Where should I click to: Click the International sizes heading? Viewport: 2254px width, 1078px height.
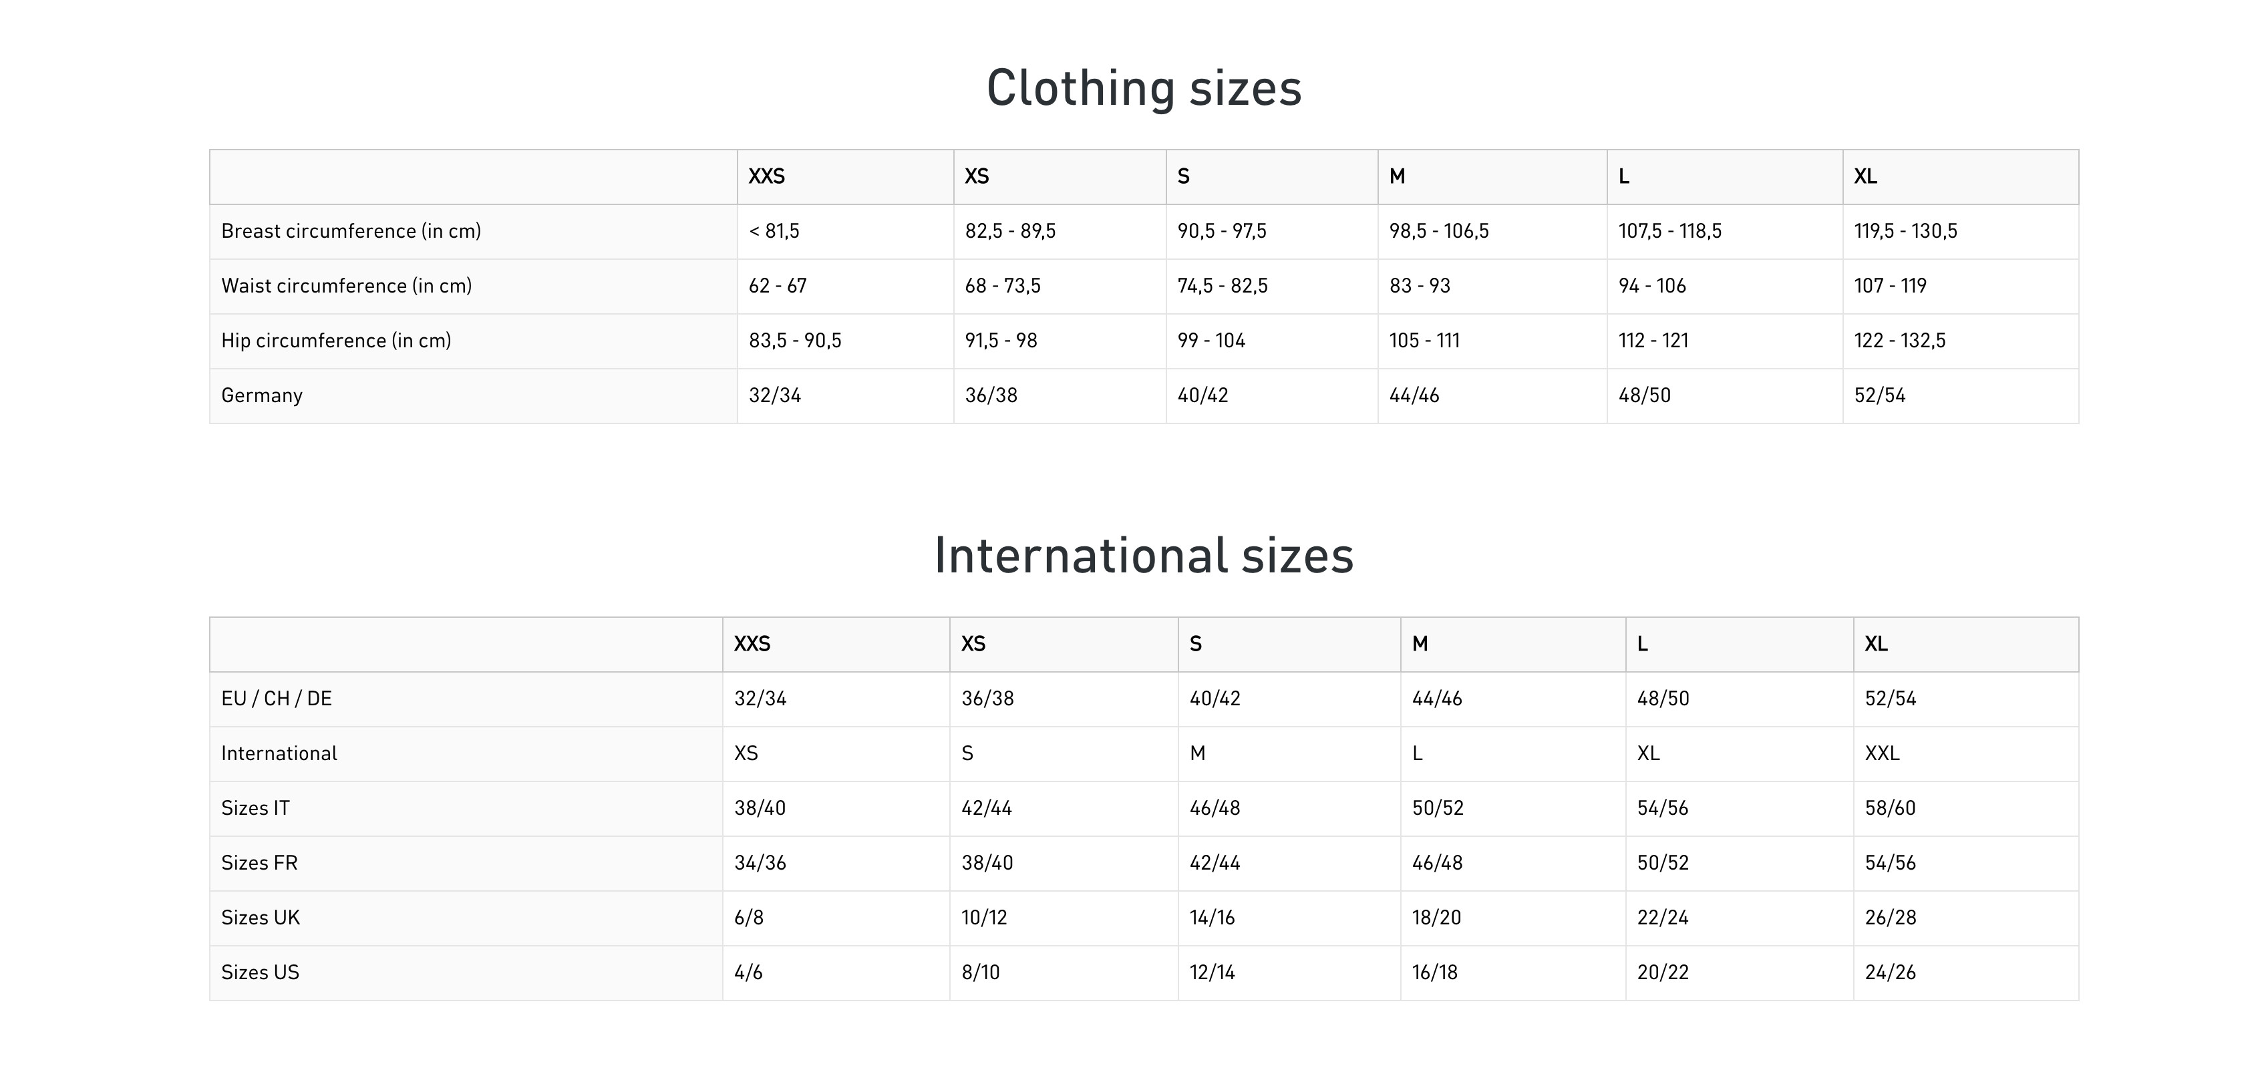[x=1144, y=556]
